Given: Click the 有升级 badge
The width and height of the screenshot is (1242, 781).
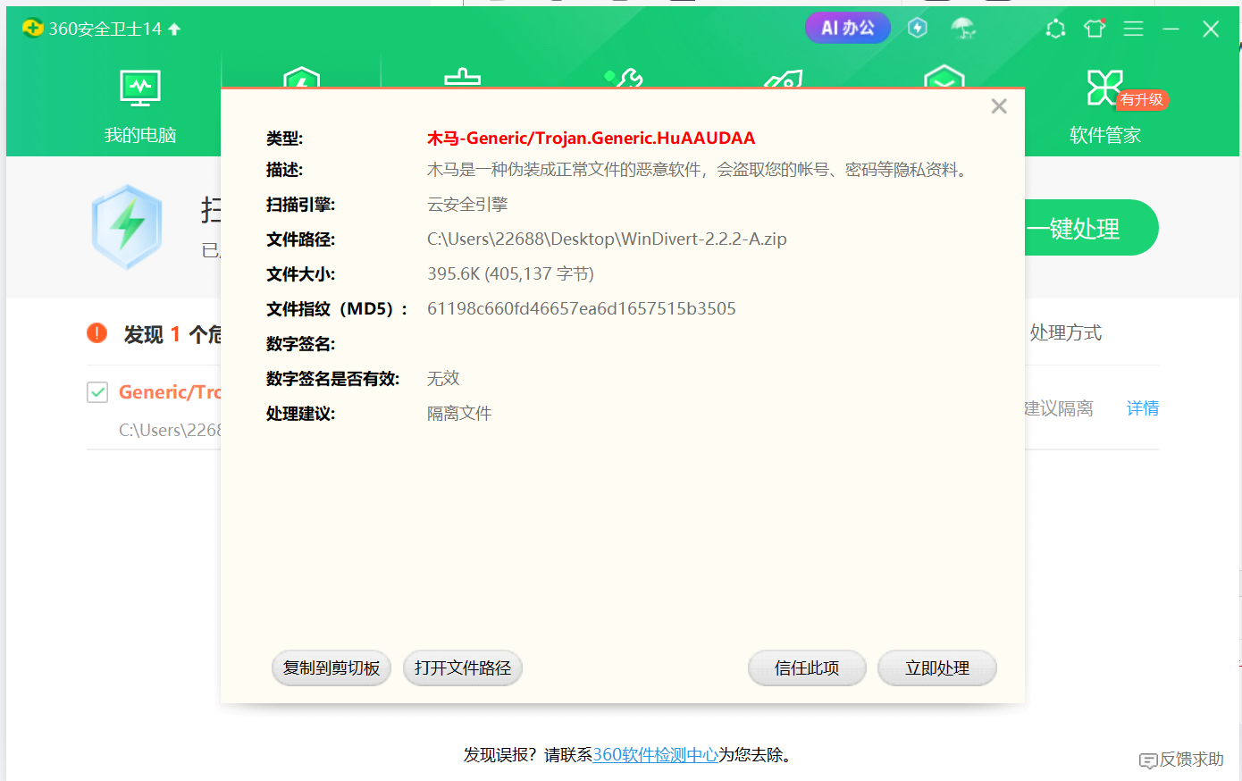Looking at the screenshot, I should pos(1142,99).
